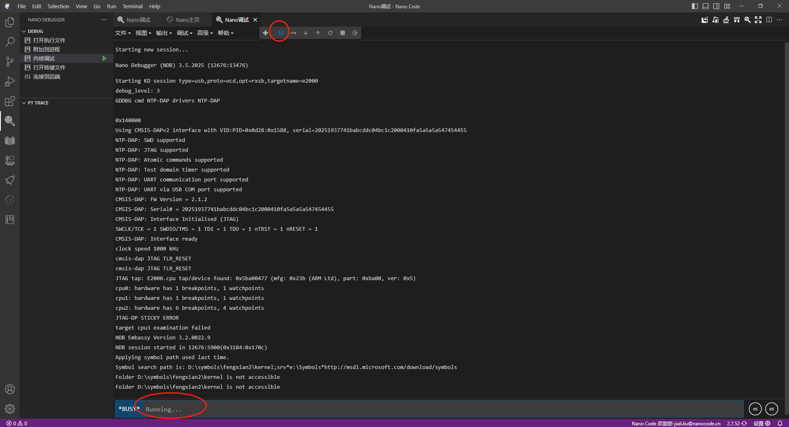Click the factory-like editor toolbar icon
789x427 pixels.
coord(705,20)
